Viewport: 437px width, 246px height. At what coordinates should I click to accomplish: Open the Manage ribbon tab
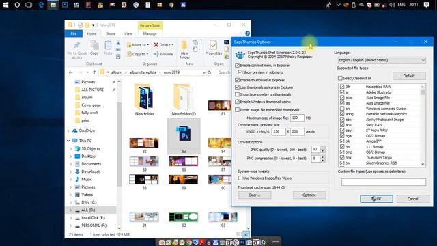pos(150,33)
